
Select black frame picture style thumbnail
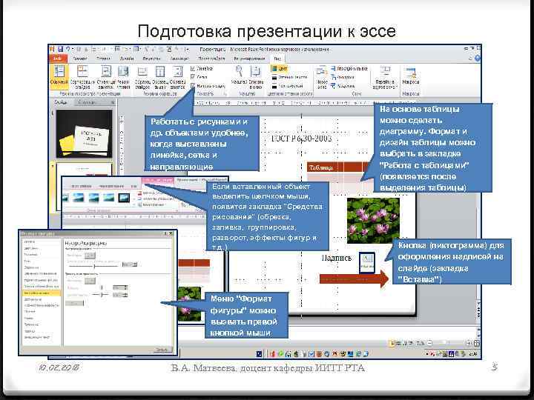click(124, 197)
